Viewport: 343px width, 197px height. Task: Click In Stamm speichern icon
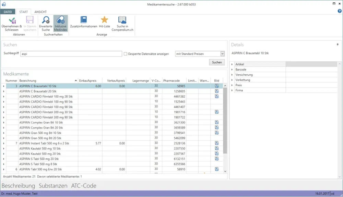(30, 20)
